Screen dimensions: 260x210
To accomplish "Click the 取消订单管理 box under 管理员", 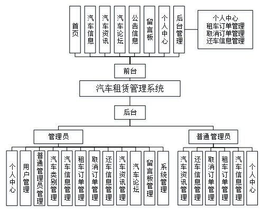I will pos(95,178).
